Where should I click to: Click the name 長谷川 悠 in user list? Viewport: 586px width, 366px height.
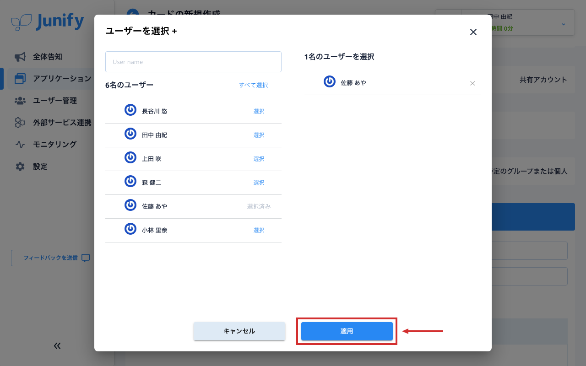(x=155, y=111)
